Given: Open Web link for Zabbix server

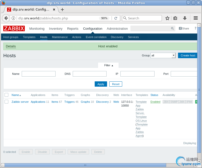Looking at the screenshot, I should [116, 102].
